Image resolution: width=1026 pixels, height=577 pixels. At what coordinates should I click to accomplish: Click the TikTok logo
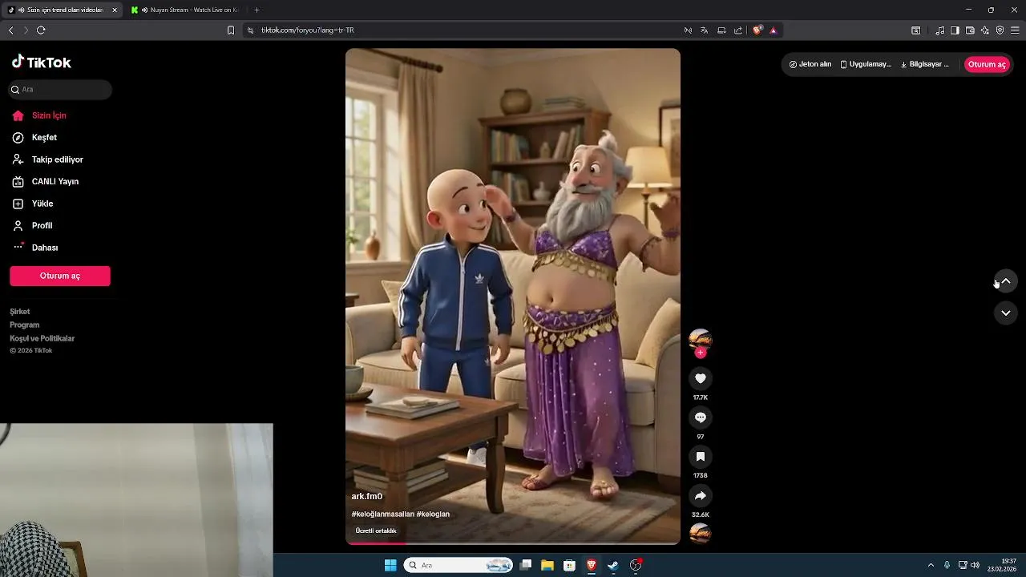(x=42, y=62)
